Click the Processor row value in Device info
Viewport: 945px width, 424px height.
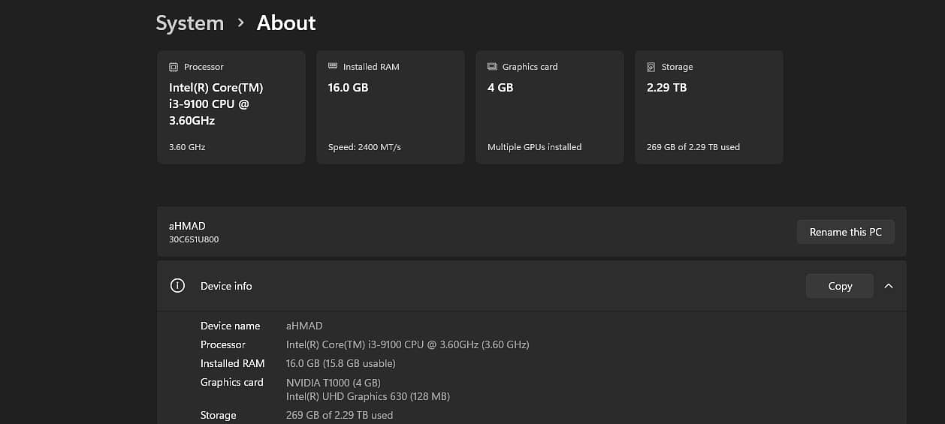[408, 344]
